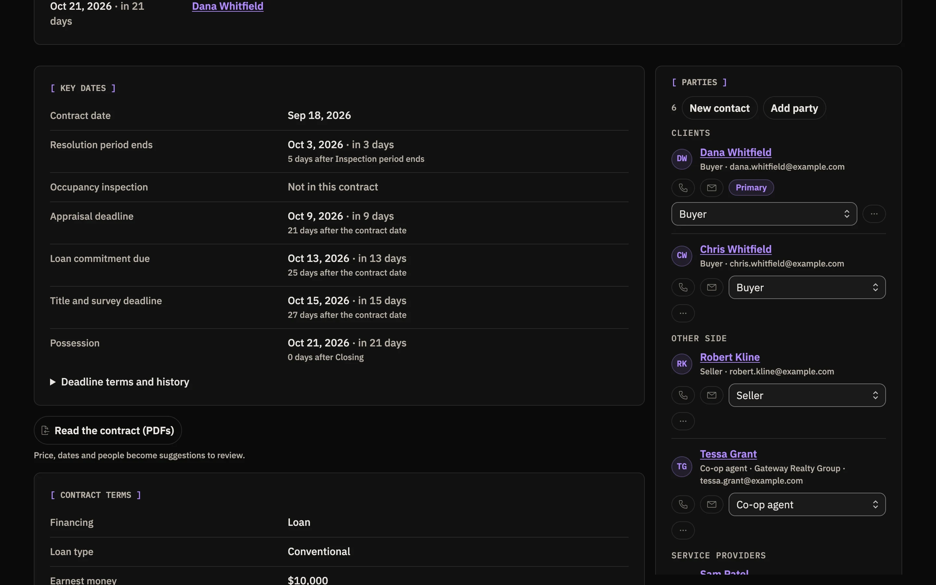Open Dana Whitfield link beside Oct 21 date
Viewport: 936px width, 585px height.
[228, 6]
